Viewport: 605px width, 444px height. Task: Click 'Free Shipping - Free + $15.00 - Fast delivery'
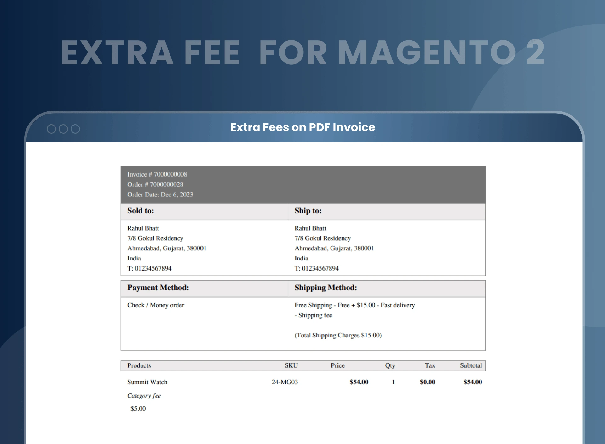tap(355, 305)
